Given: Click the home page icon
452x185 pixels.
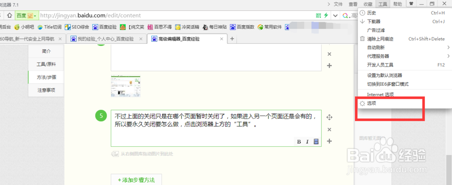Looking at the screenshot, I should (9, 15).
